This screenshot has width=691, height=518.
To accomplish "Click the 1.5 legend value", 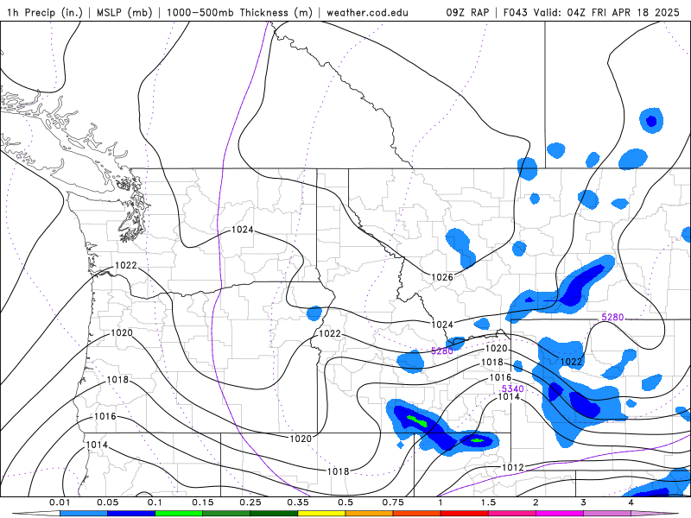I will click(x=488, y=502).
